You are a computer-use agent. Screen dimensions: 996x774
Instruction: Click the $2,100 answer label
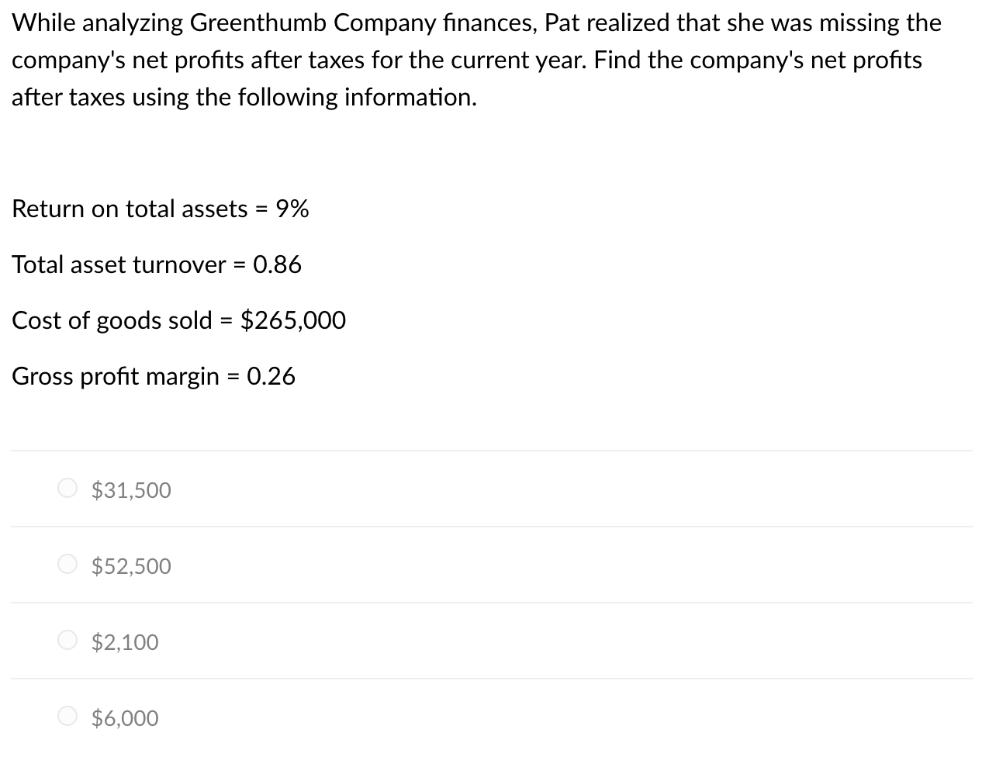(125, 641)
